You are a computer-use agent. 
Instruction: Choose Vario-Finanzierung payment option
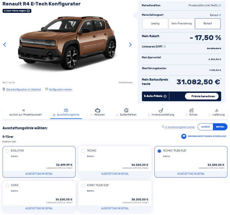[182, 23]
